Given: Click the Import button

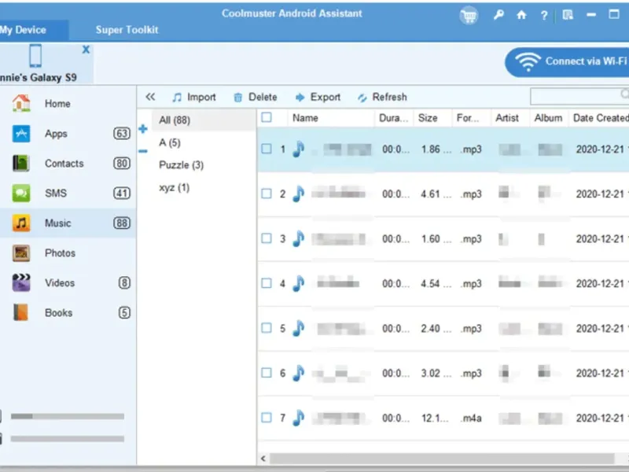Looking at the screenshot, I should 194,97.
